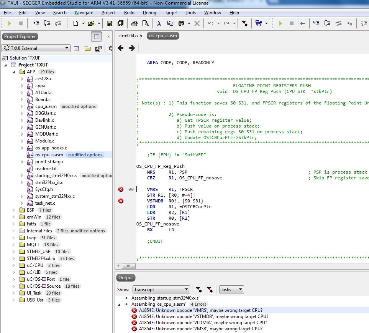Select Project 'TXUI' node
Viewport: 369px width, 333px height.
(33, 65)
